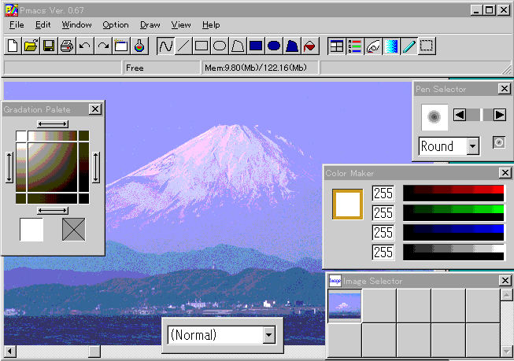The width and height of the screenshot is (514, 361).
Task: Select the straight line tool
Action: point(183,46)
